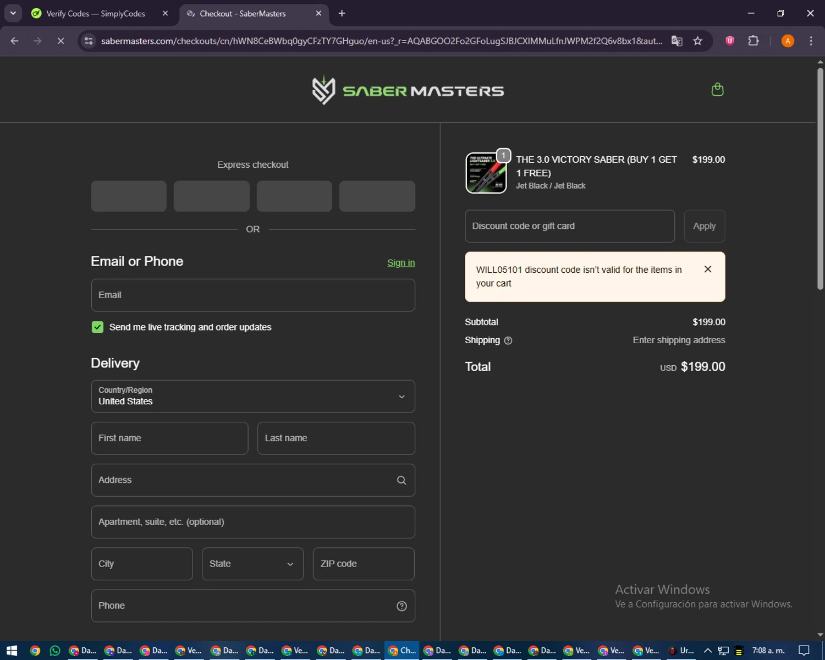Click the Address field
Image resolution: width=825 pixels, height=660 pixels.
coord(253,480)
